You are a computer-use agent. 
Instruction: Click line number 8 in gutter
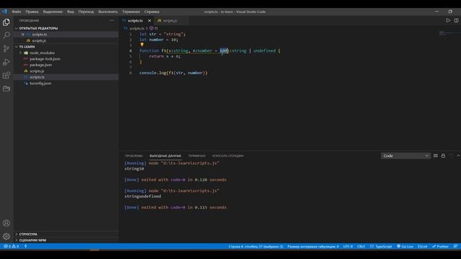[x=130, y=73]
